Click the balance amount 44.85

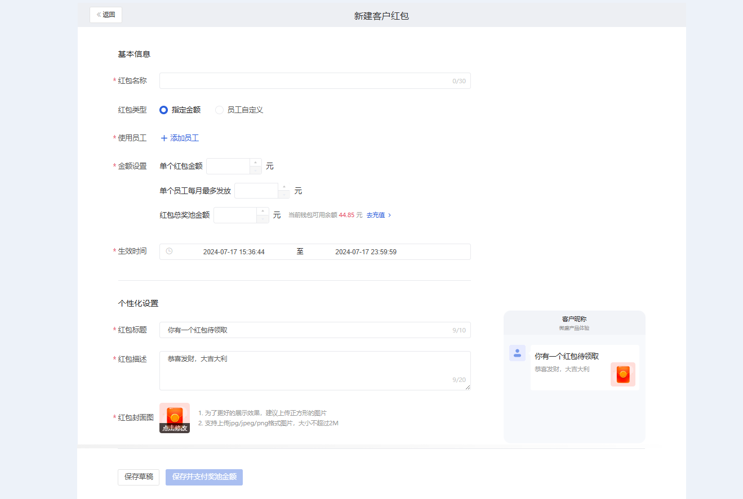346,215
